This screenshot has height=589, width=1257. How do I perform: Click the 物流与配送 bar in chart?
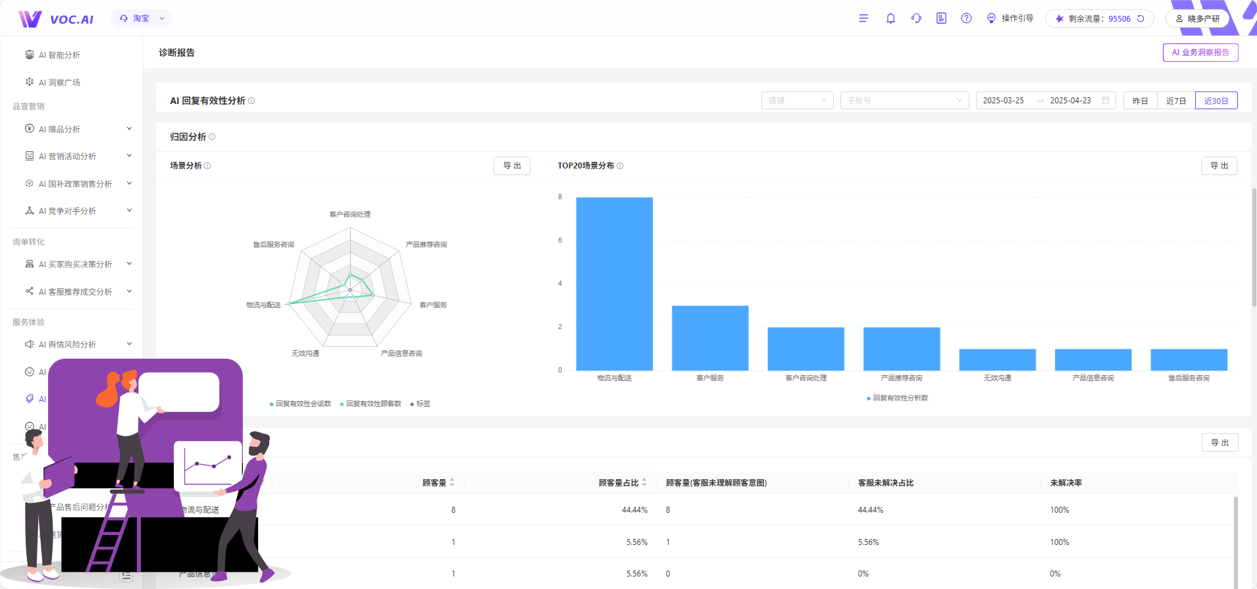(614, 284)
